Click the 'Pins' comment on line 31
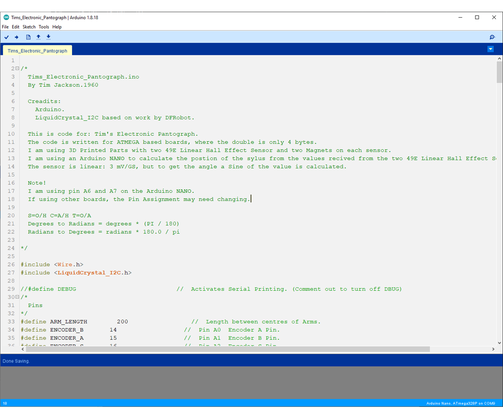503x419 pixels. (35, 305)
